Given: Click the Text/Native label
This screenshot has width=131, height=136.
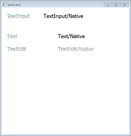Looking at the screenshot, I should (x=71, y=36).
